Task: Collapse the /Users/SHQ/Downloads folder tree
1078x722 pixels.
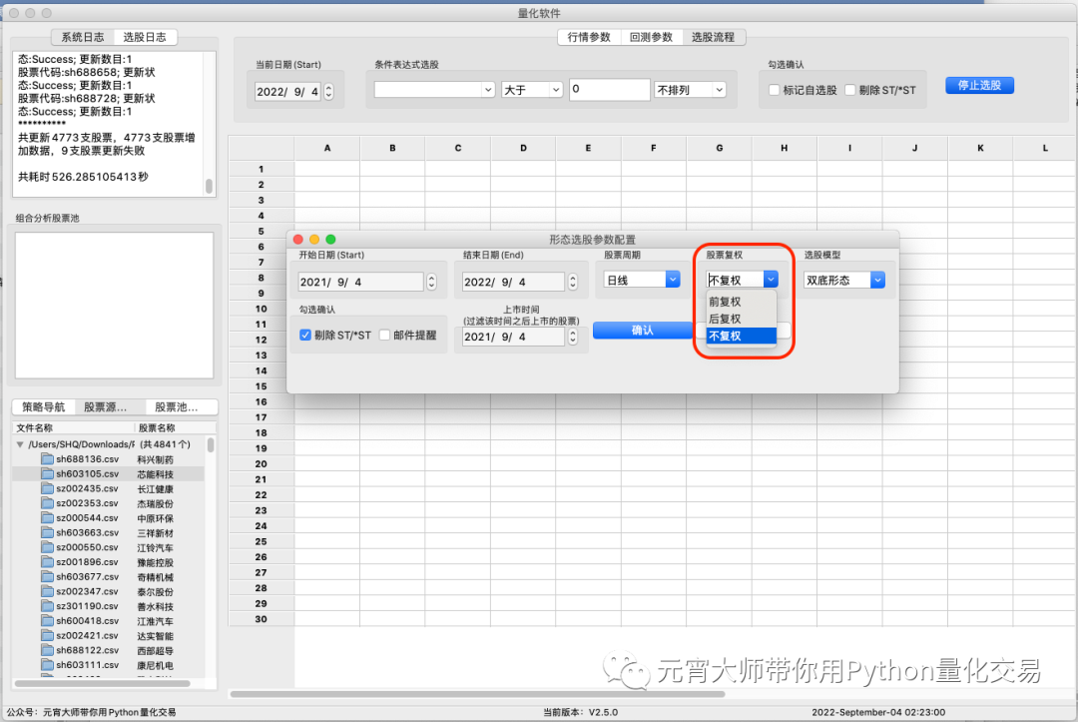Action: tap(20, 444)
